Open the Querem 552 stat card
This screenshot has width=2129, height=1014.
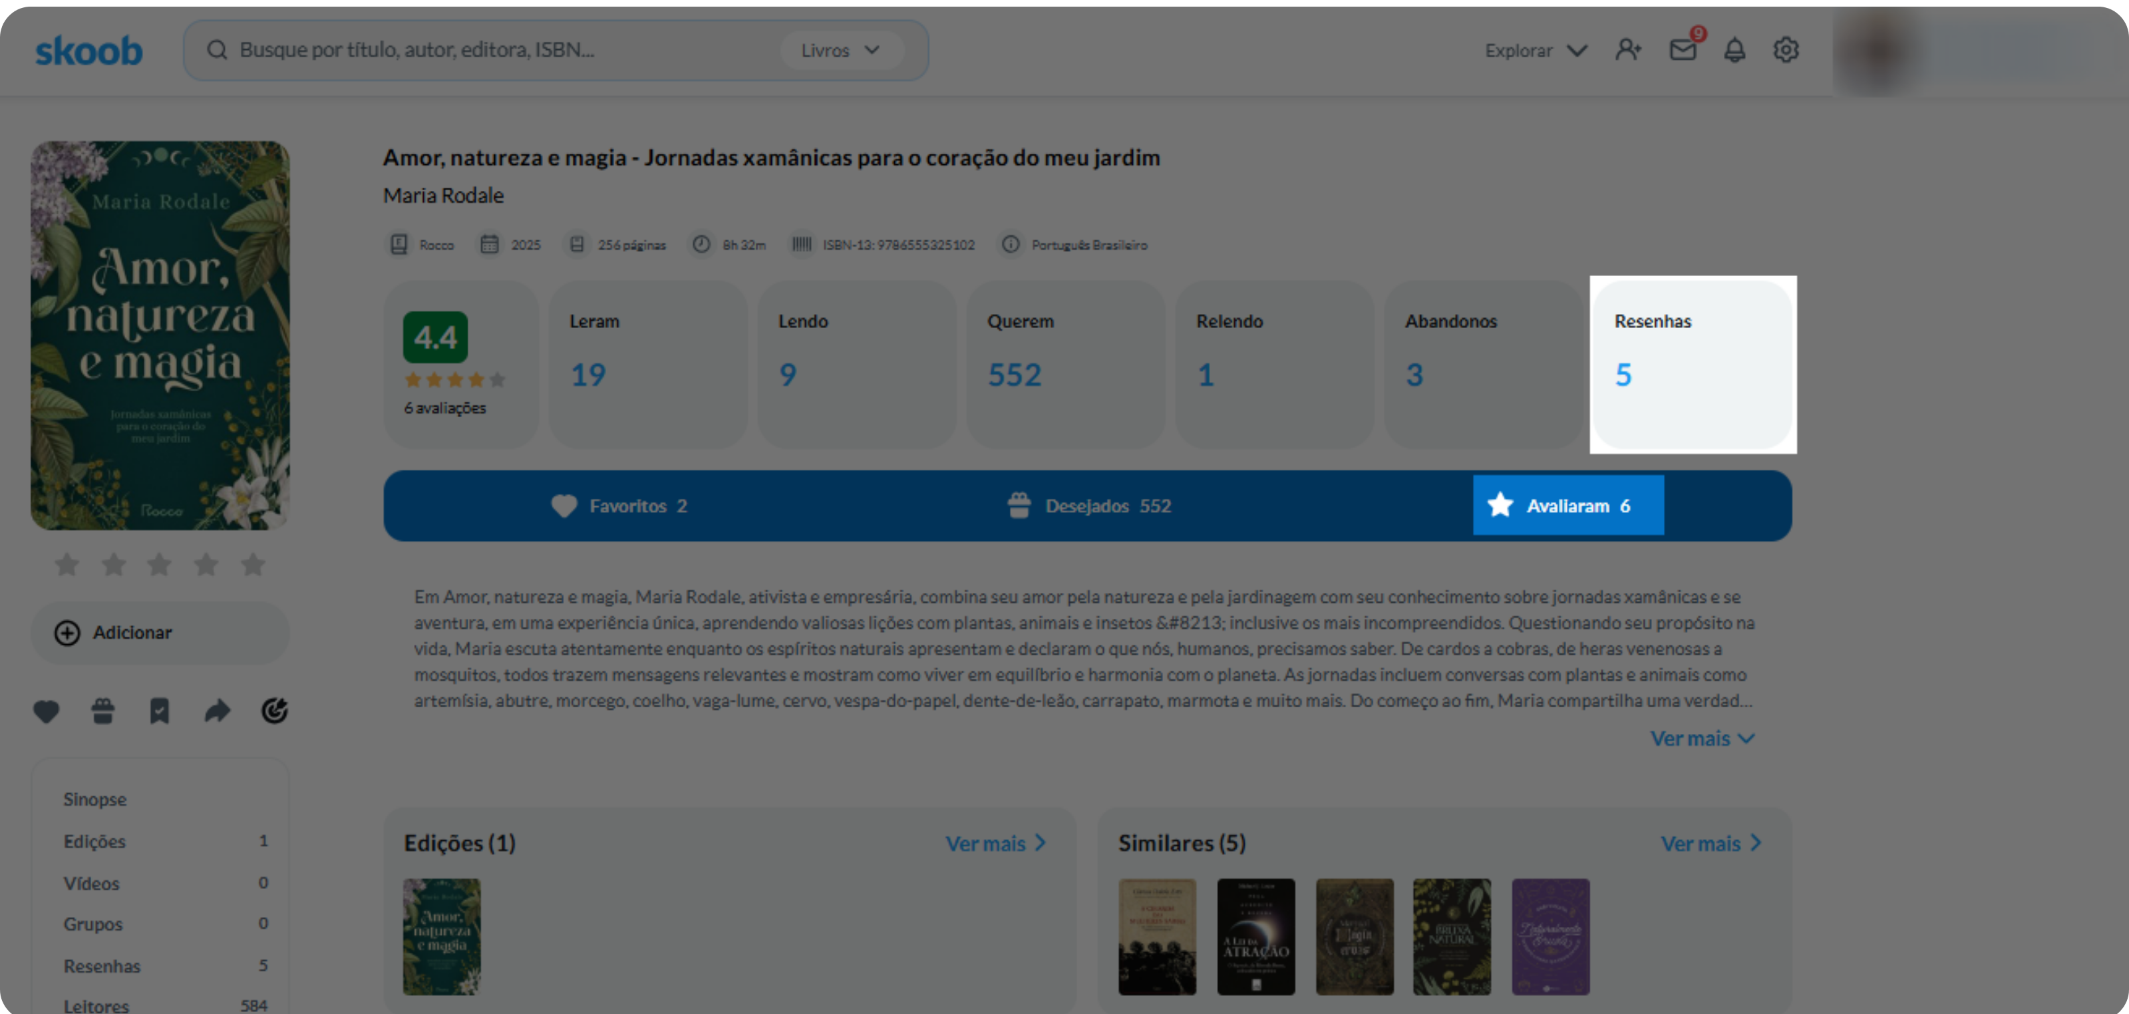pos(1066,365)
